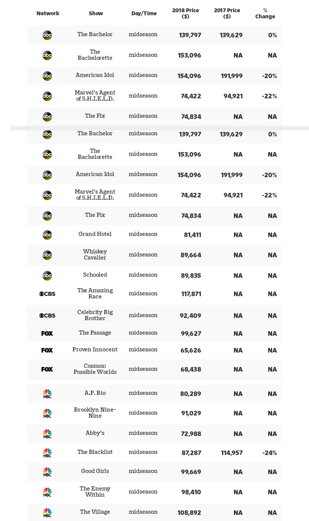Select the CBS logo beside The Amazing Race

[x=47, y=294]
